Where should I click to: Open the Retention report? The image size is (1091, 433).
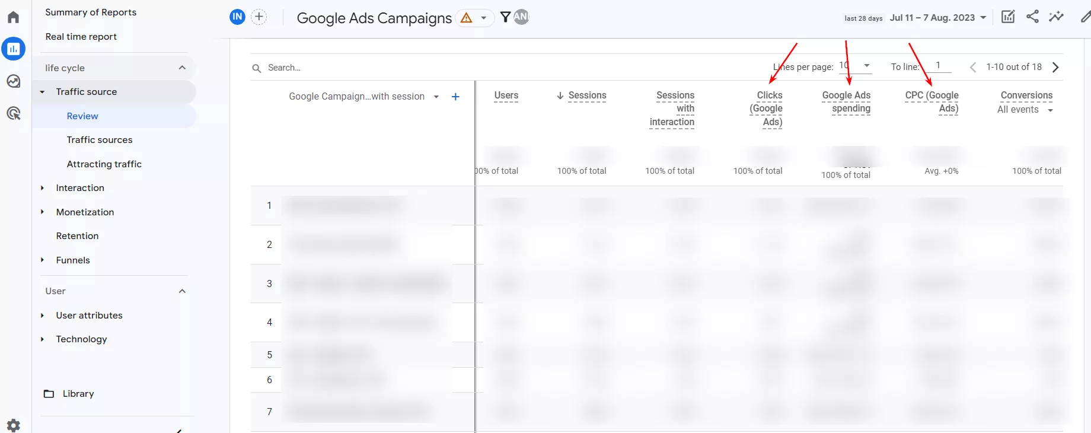(78, 236)
